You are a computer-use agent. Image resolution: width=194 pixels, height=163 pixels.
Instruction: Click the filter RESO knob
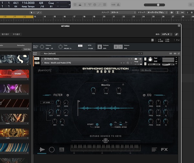[x=66, y=102]
